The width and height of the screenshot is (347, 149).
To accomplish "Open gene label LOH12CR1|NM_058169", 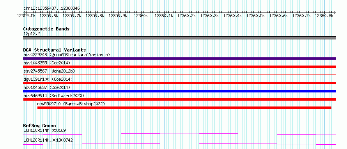I will coord(44,130).
